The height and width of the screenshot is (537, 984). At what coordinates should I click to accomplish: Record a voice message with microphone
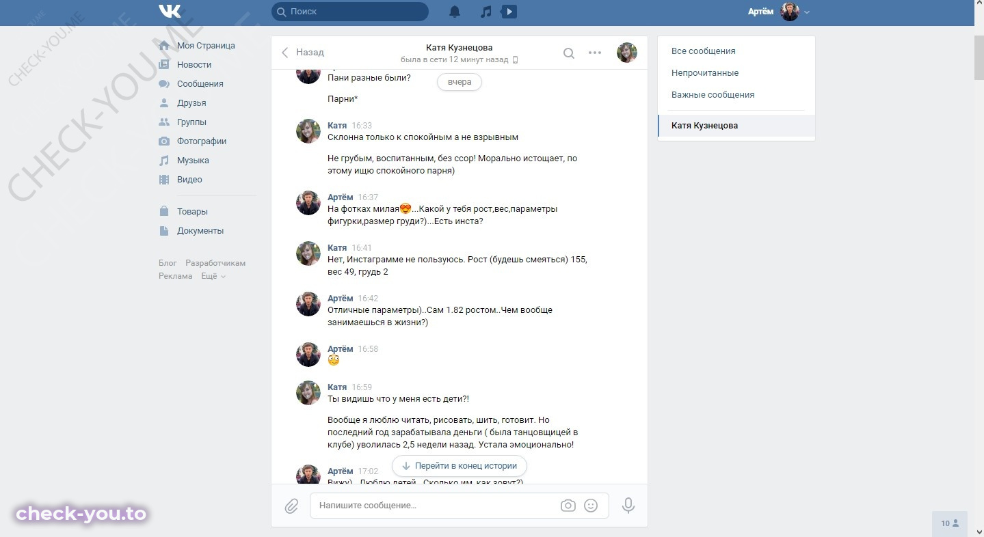pyautogui.click(x=628, y=506)
